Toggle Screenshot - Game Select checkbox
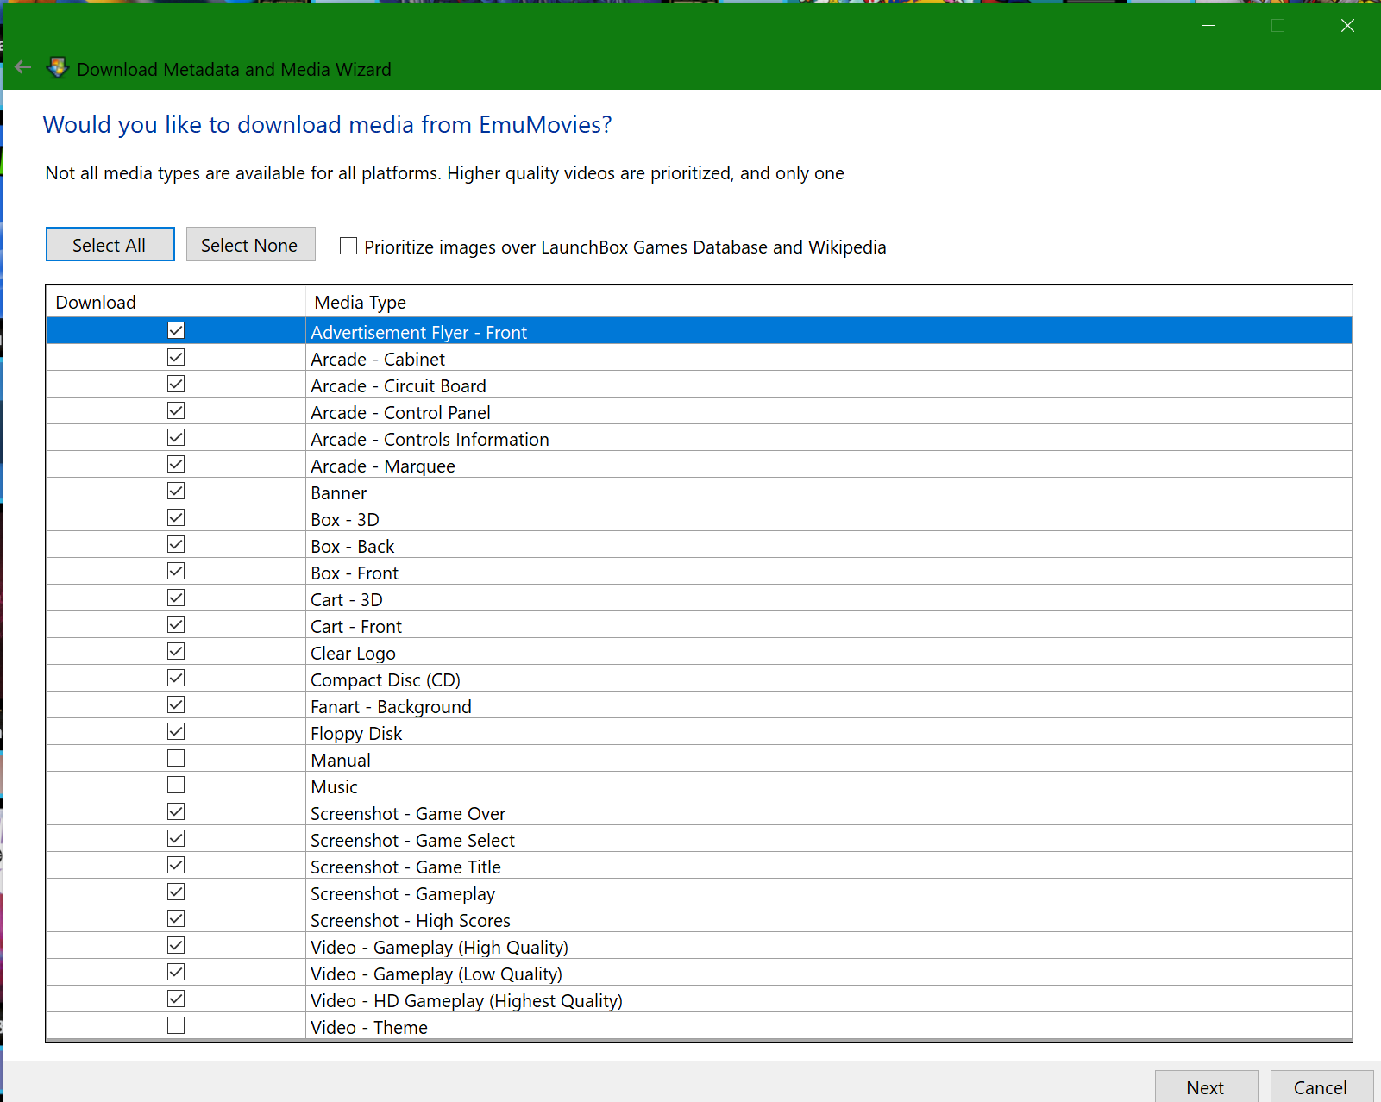 tap(176, 838)
